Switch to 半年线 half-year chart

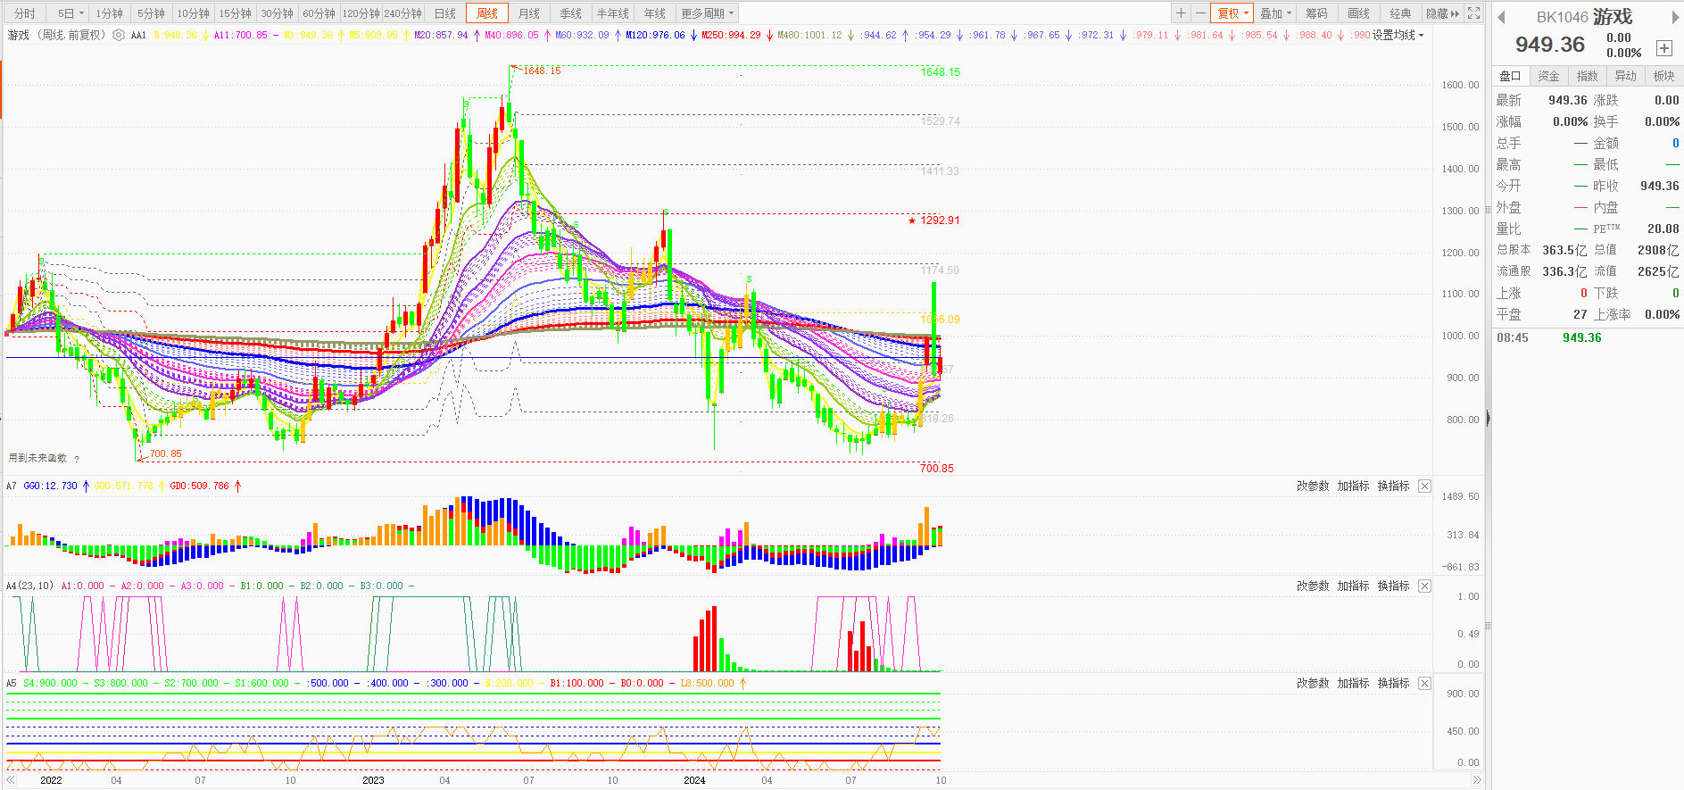pyautogui.click(x=613, y=13)
